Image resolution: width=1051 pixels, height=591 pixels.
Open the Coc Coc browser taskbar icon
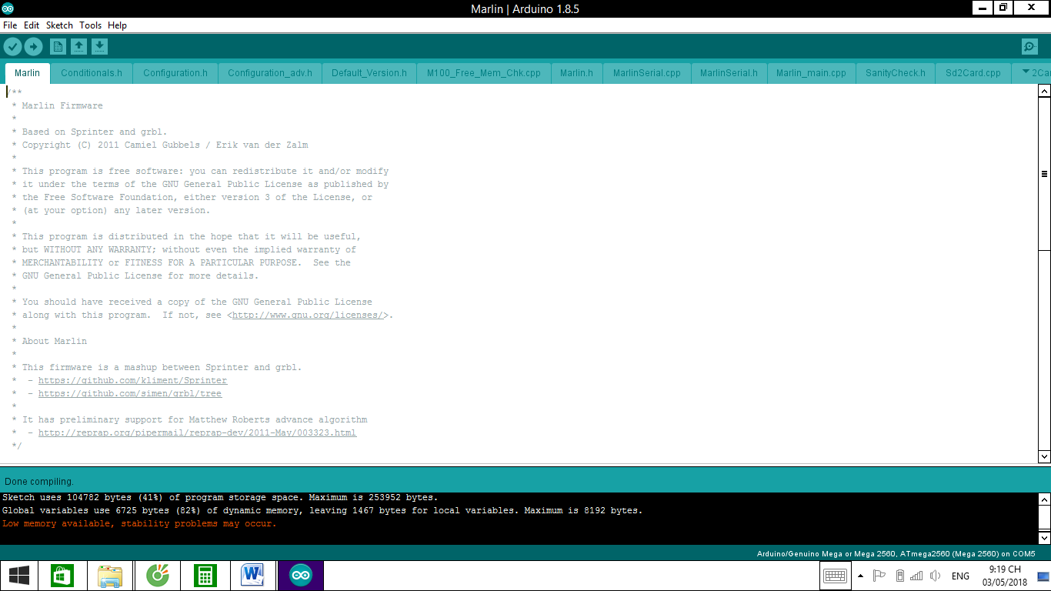coord(158,576)
